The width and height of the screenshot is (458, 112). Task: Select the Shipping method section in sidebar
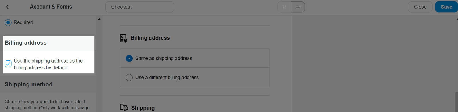pos(29,84)
